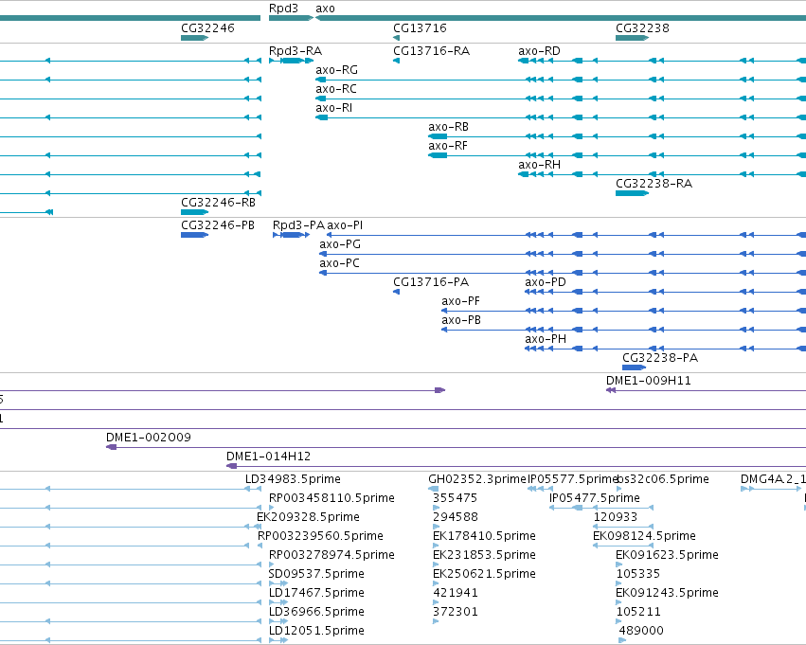Select the EK250621.5prime EST

[x=484, y=574]
